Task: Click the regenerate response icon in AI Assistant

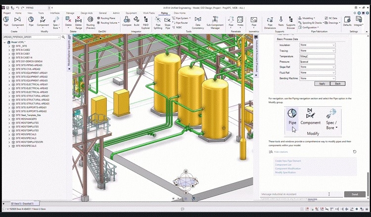Action: point(355,152)
